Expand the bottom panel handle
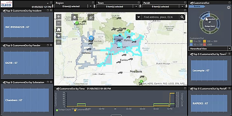Viewport: 232px width, 116px height. 116,115
